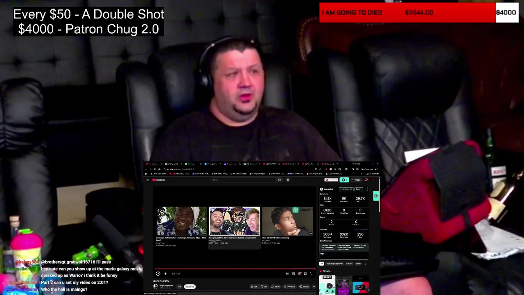The width and height of the screenshot is (524, 295).
Task: Seek along the red video progress bar
Action: coord(235,269)
